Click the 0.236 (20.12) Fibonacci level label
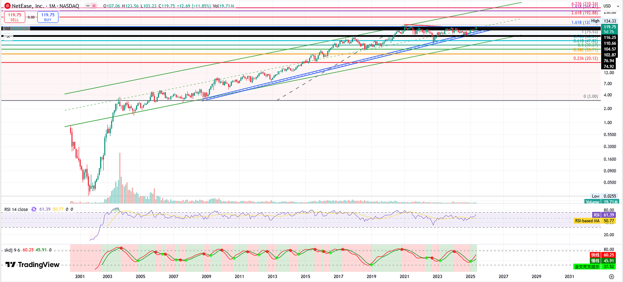The height and width of the screenshot is (282, 623). 586,58
